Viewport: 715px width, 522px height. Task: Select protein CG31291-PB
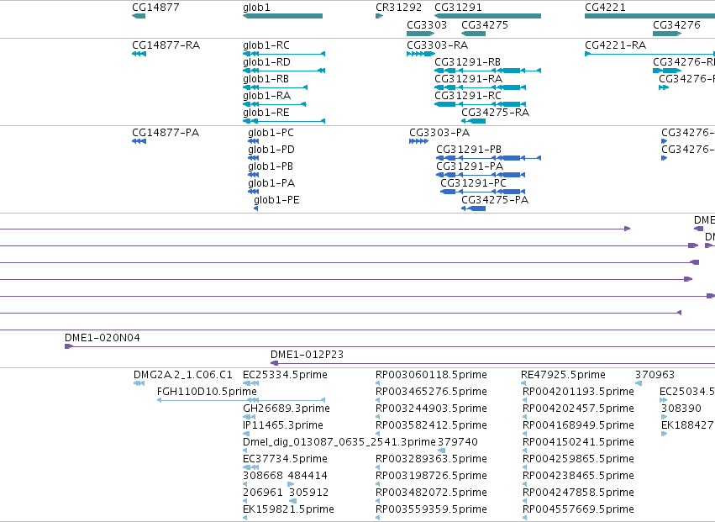(469, 150)
